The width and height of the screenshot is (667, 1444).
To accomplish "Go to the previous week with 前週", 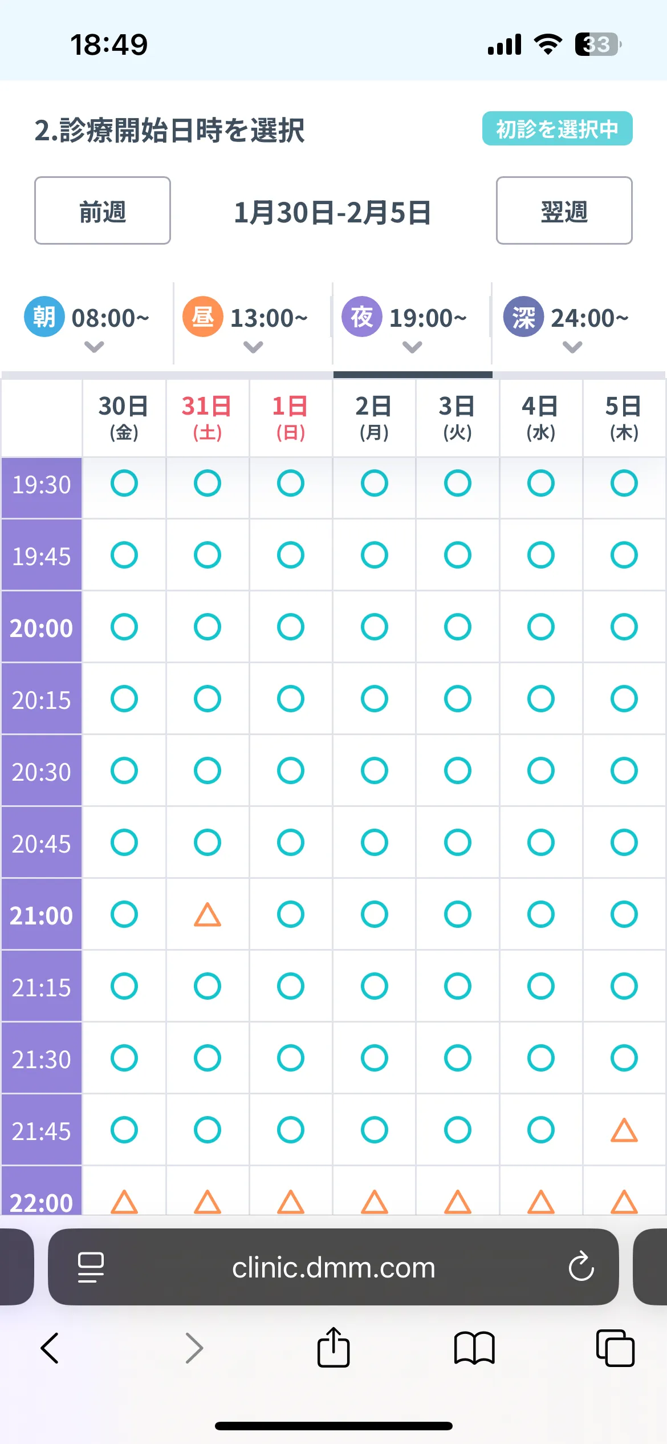I will [103, 210].
